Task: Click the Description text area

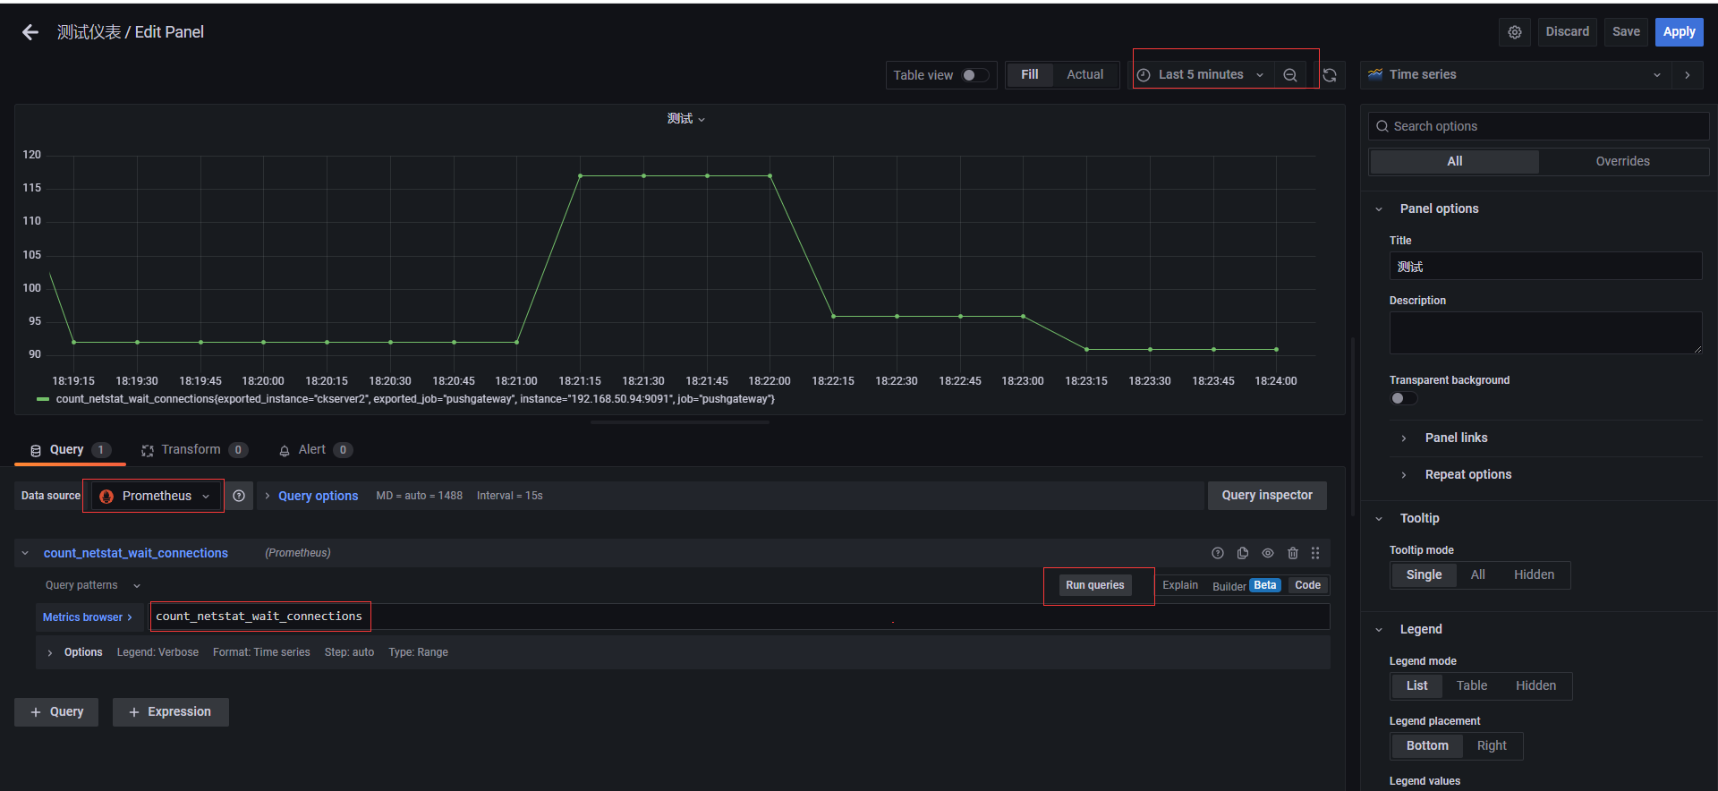Action: pyautogui.click(x=1545, y=333)
